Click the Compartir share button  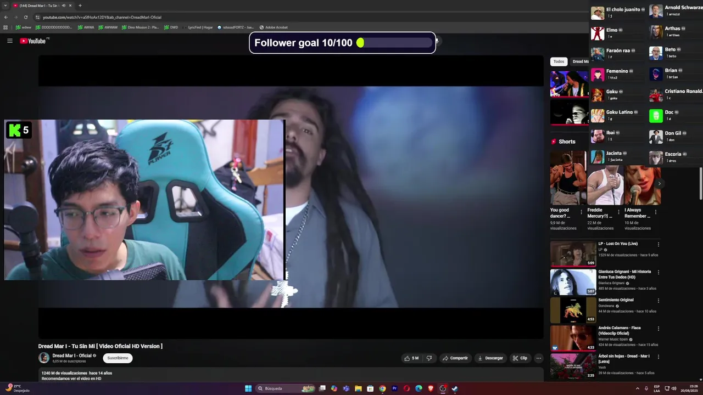[x=455, y=358]
